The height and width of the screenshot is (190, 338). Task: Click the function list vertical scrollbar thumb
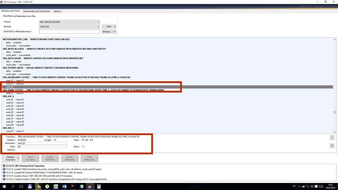pos(334,112)
